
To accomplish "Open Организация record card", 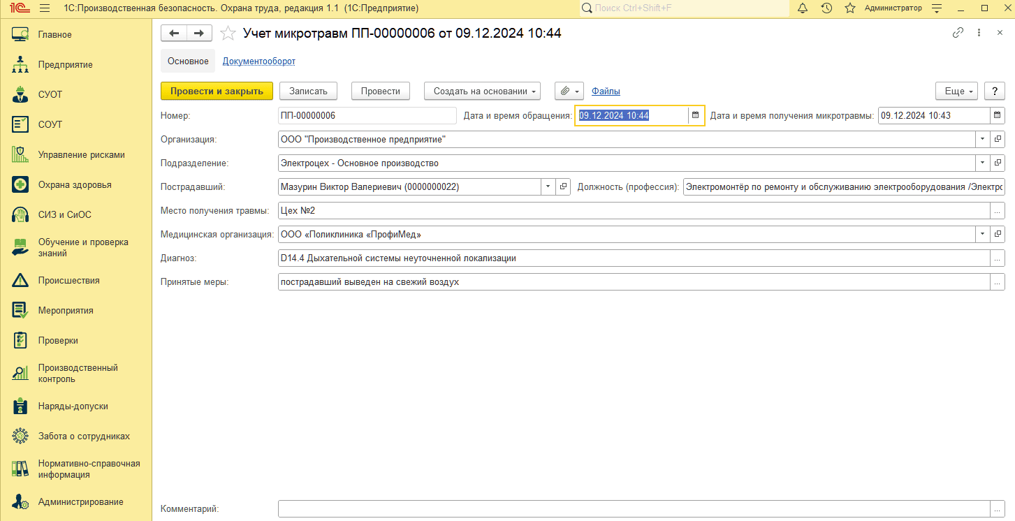I will 998,139.
